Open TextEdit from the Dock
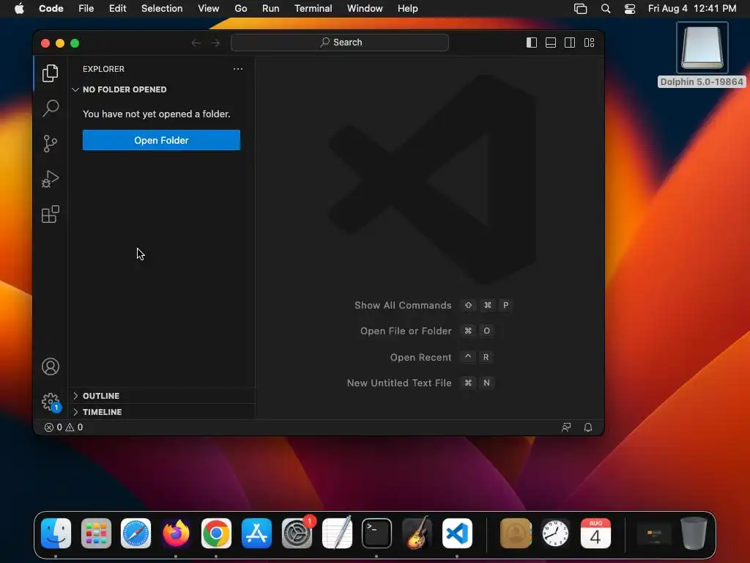 337,533
